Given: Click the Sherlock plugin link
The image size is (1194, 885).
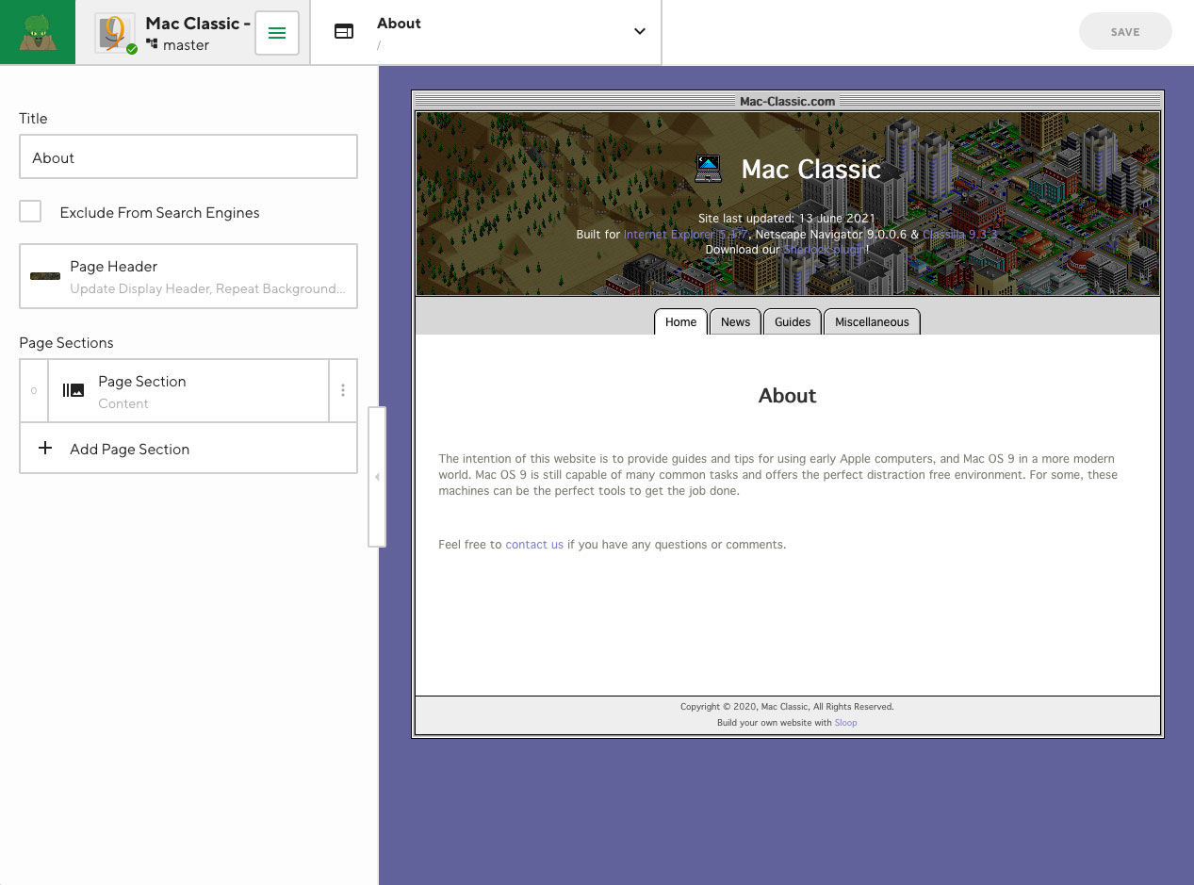Looking at the screenshot, I should pyautogui.click(x=825, y=250).
